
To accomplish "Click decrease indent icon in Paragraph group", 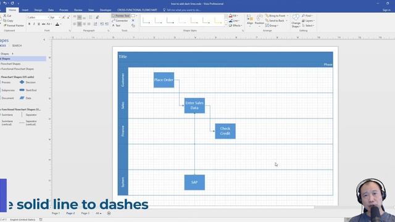I will (102, 24).
